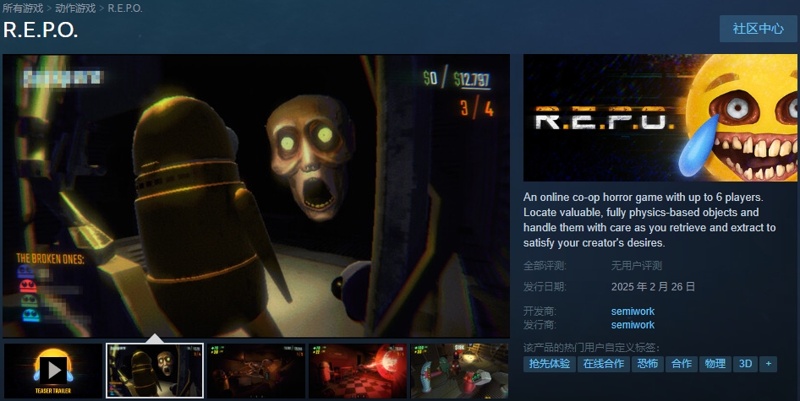Viewport: 800px width, 401px height.
Task: Open publisher semiwork link beside 发行商
Action: pos(633,324)
